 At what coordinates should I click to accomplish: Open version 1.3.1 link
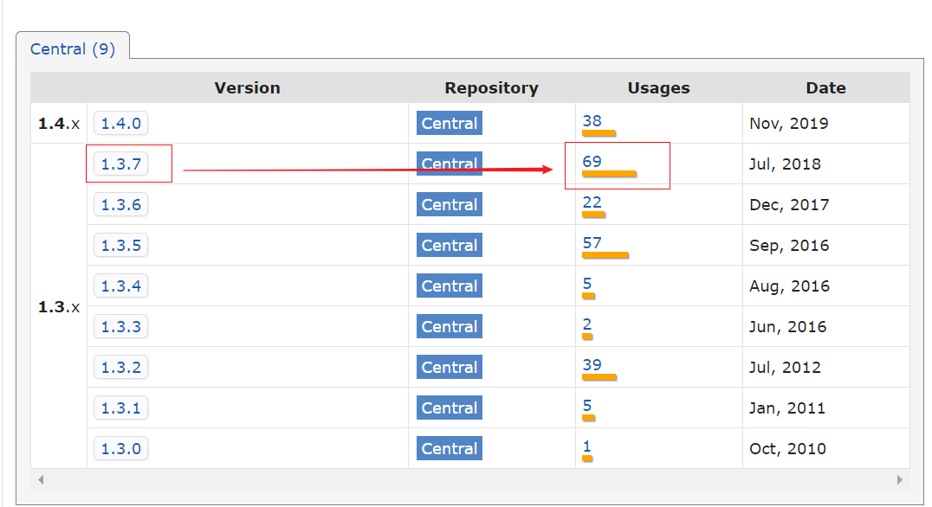120,408
